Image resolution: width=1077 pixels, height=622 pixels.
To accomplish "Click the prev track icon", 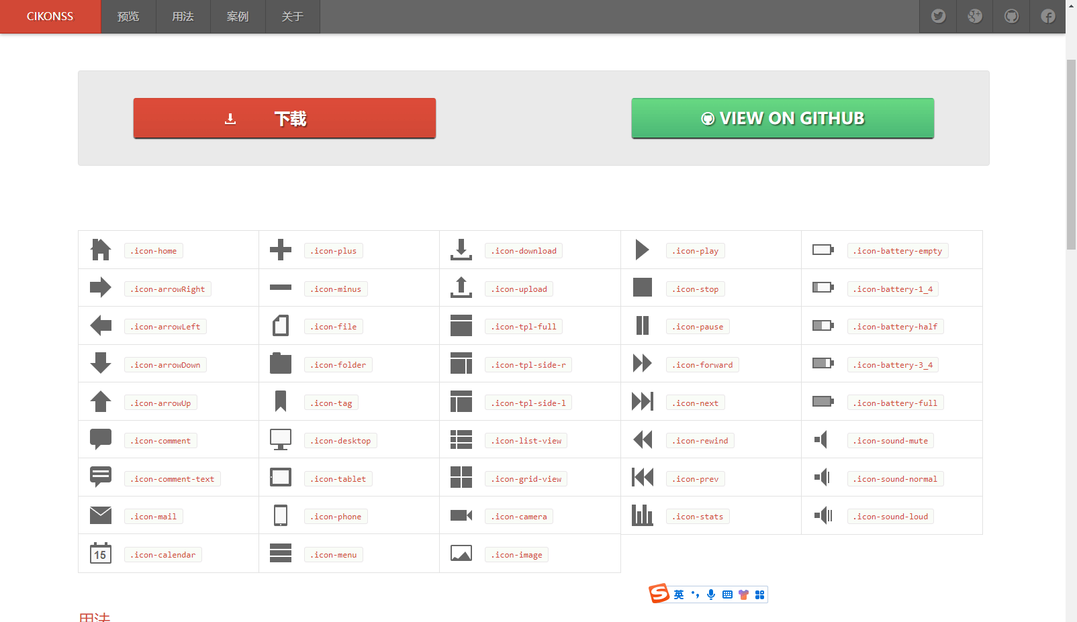I will (643, 478).
